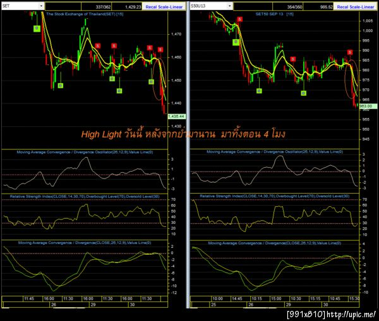Click the 1,435.44 last price label
Viewport: 379px width, 321px height.
click(177, 116)
